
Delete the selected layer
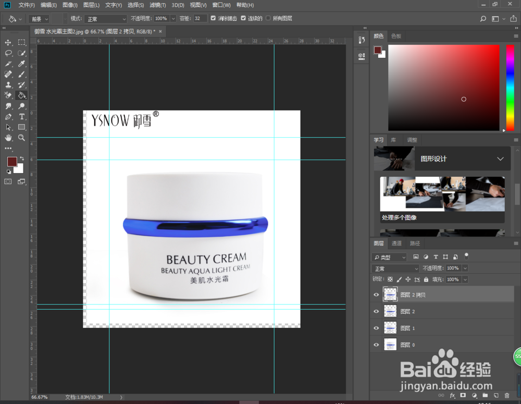click(507, 395)
